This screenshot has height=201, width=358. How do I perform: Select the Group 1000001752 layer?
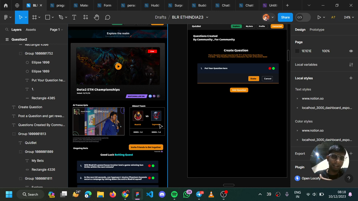point(39,53)
